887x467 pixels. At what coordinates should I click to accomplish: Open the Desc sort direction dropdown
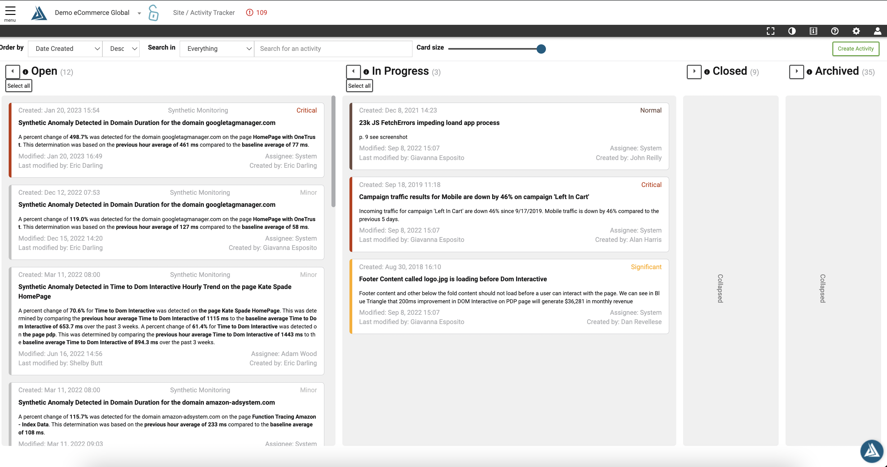point(121,48)
